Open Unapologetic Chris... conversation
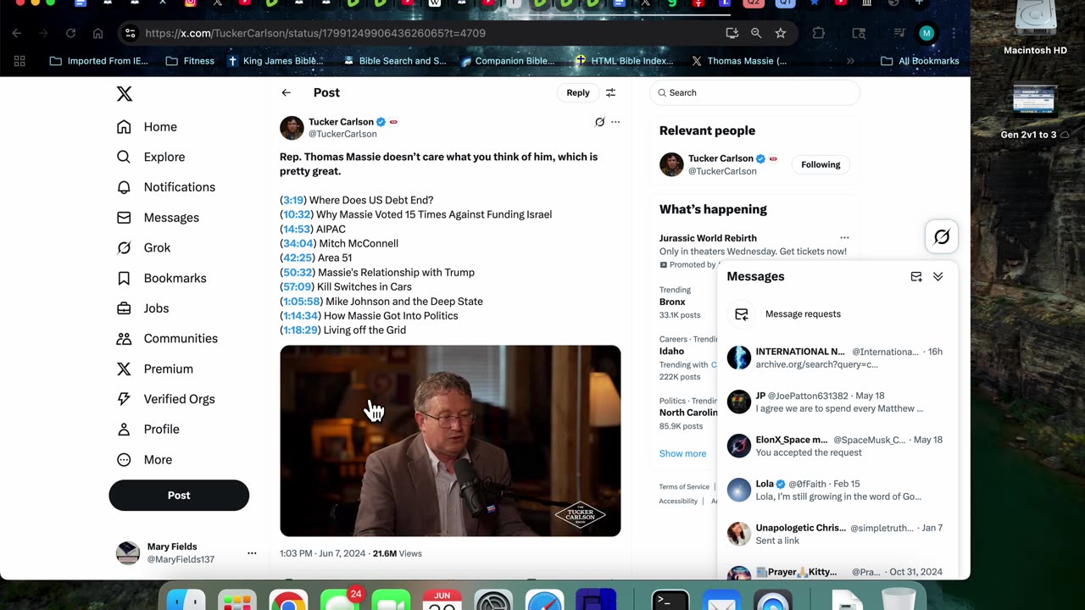 tap(839, 534)
